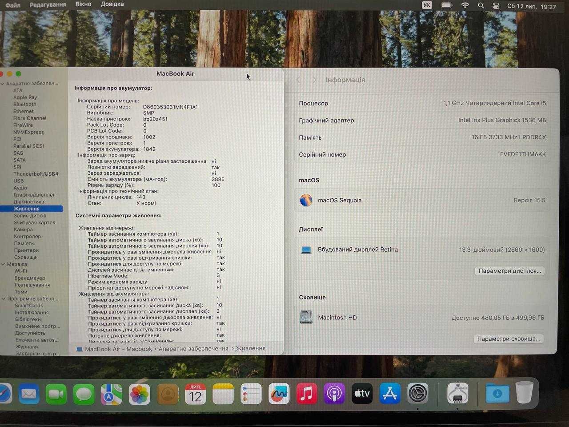Viewport: 569px width, 427px height.
Task: Open Messages from the Dock
Action: (84, 394)
